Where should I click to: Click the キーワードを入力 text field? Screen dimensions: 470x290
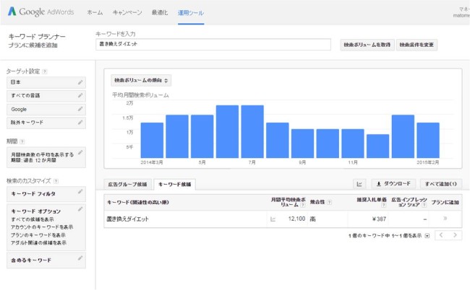tap(213, 44)
